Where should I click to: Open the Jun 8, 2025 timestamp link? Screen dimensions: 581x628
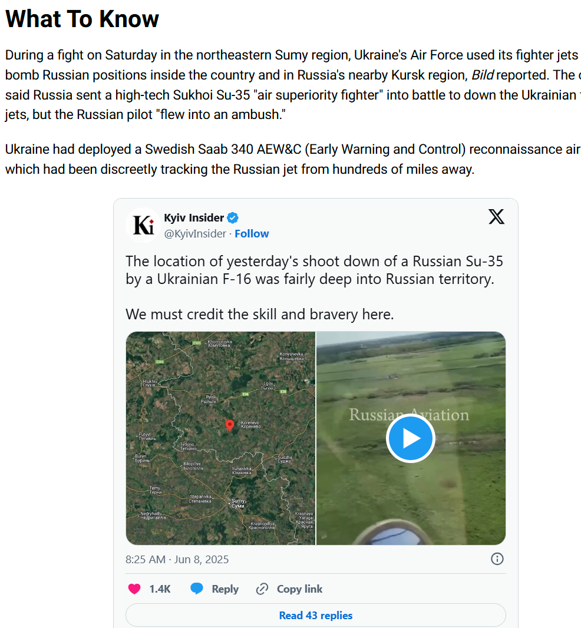(177, 559)
